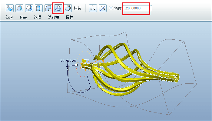Click the PRT_CSYS_DEF coordinate system label
This screenshot has width=212, height=121.
96,61
